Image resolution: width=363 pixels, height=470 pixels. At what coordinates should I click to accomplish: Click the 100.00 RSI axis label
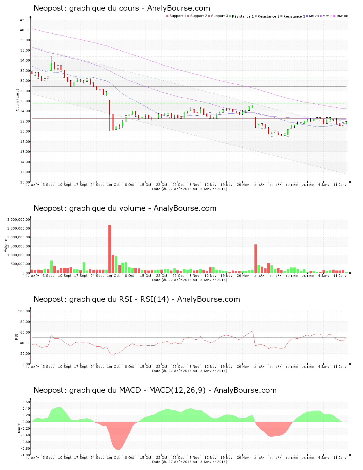pos(24,311)
